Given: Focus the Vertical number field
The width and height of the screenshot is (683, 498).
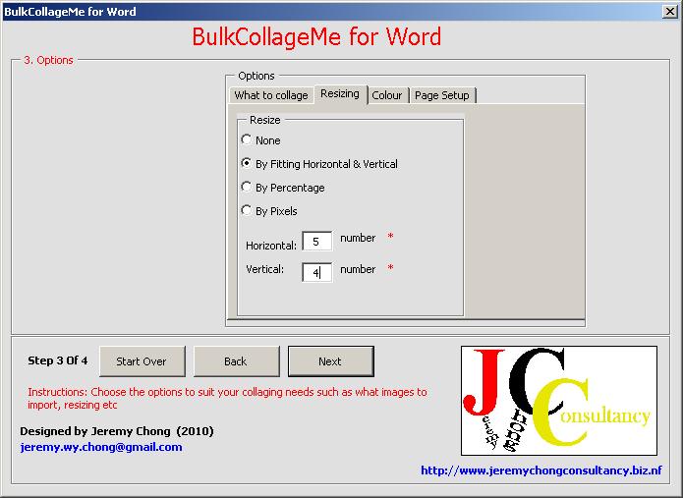Looking at the screenshot, I should click(x=317, y=272).
